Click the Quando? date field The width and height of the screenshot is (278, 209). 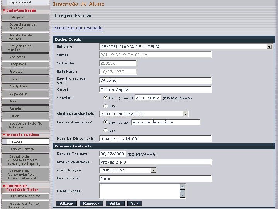148,98
